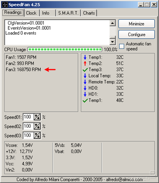Switch to the Readings tab
The width and height of the screenshot is (159, 183).
click(13, 13)
